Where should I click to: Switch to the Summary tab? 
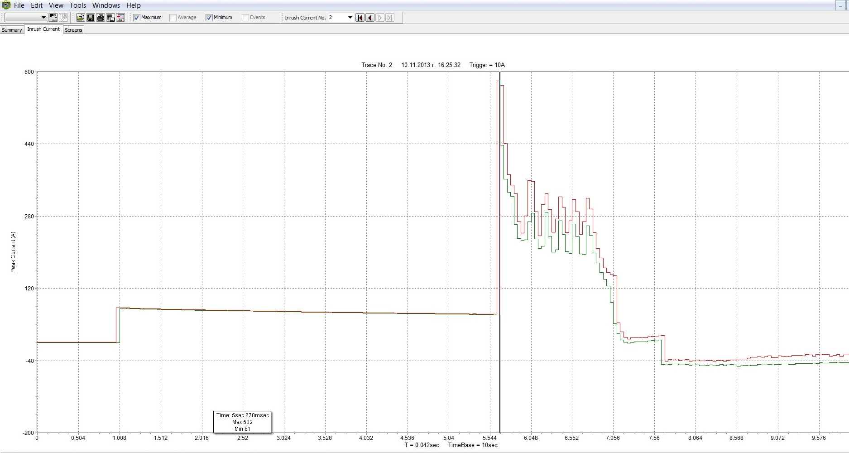(12, 30)
